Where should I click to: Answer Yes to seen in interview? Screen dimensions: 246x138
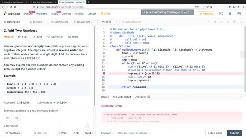pos(8,118)
